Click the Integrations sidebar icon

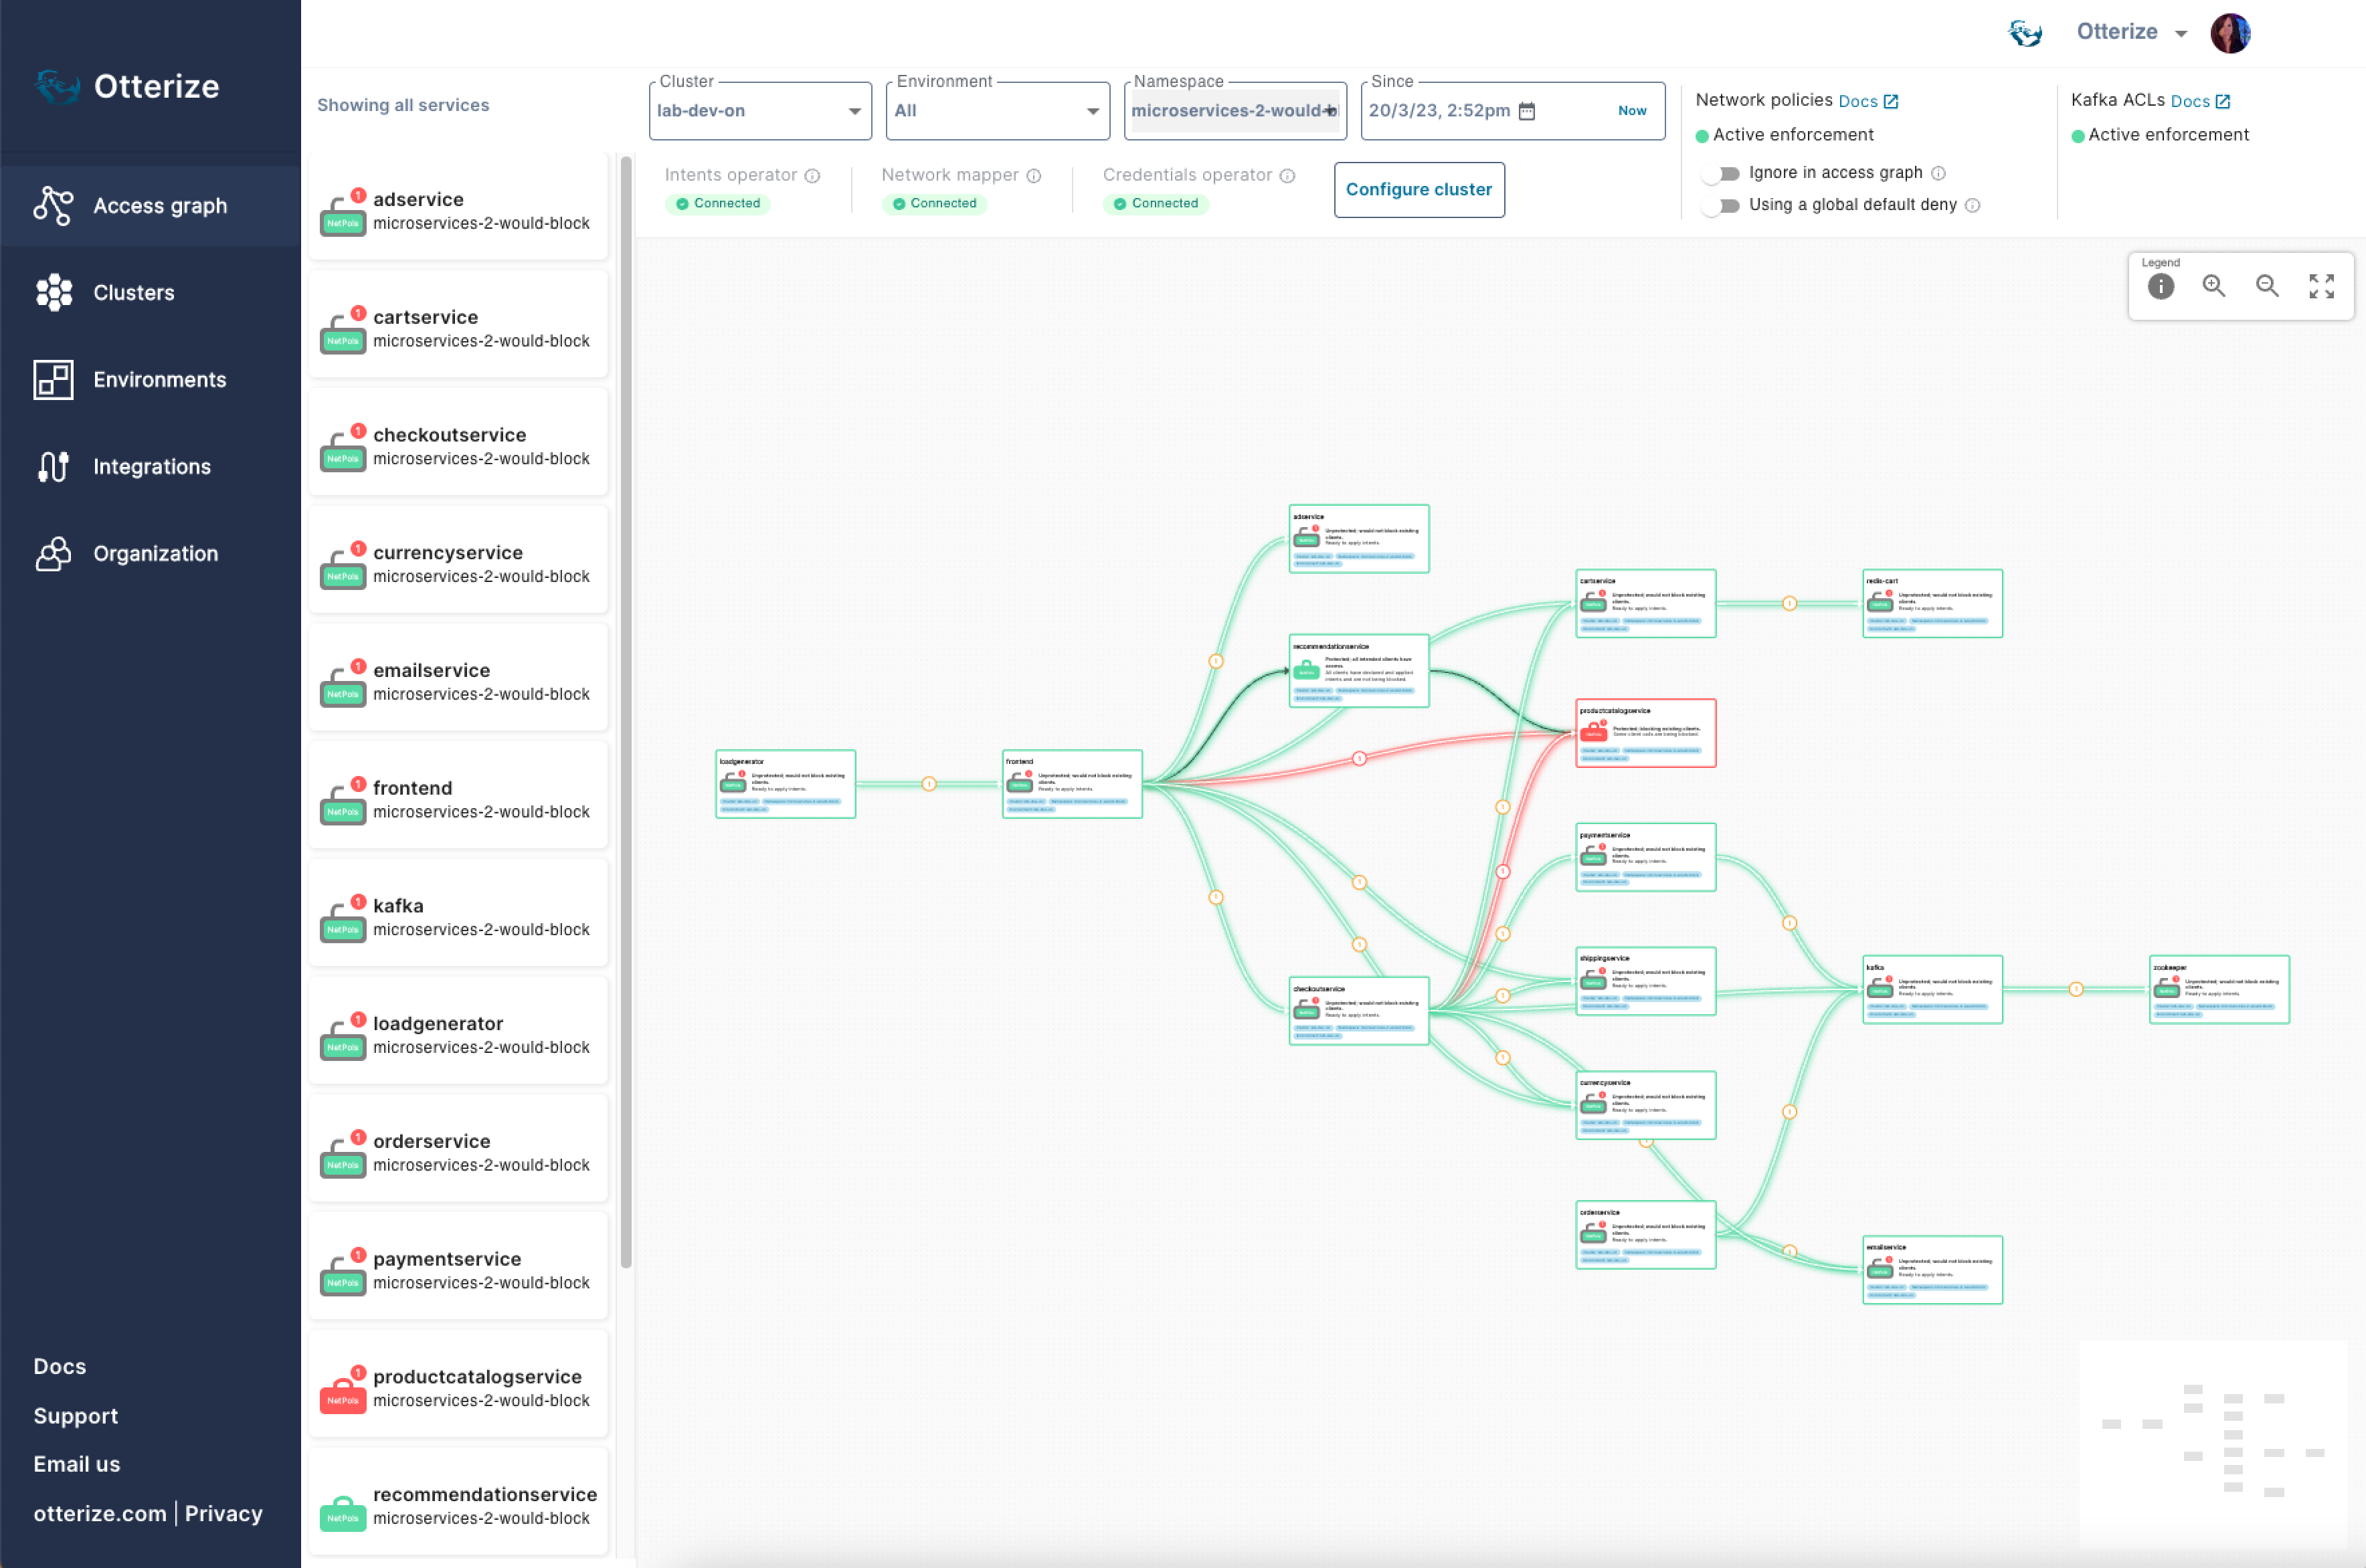point(53,467)
